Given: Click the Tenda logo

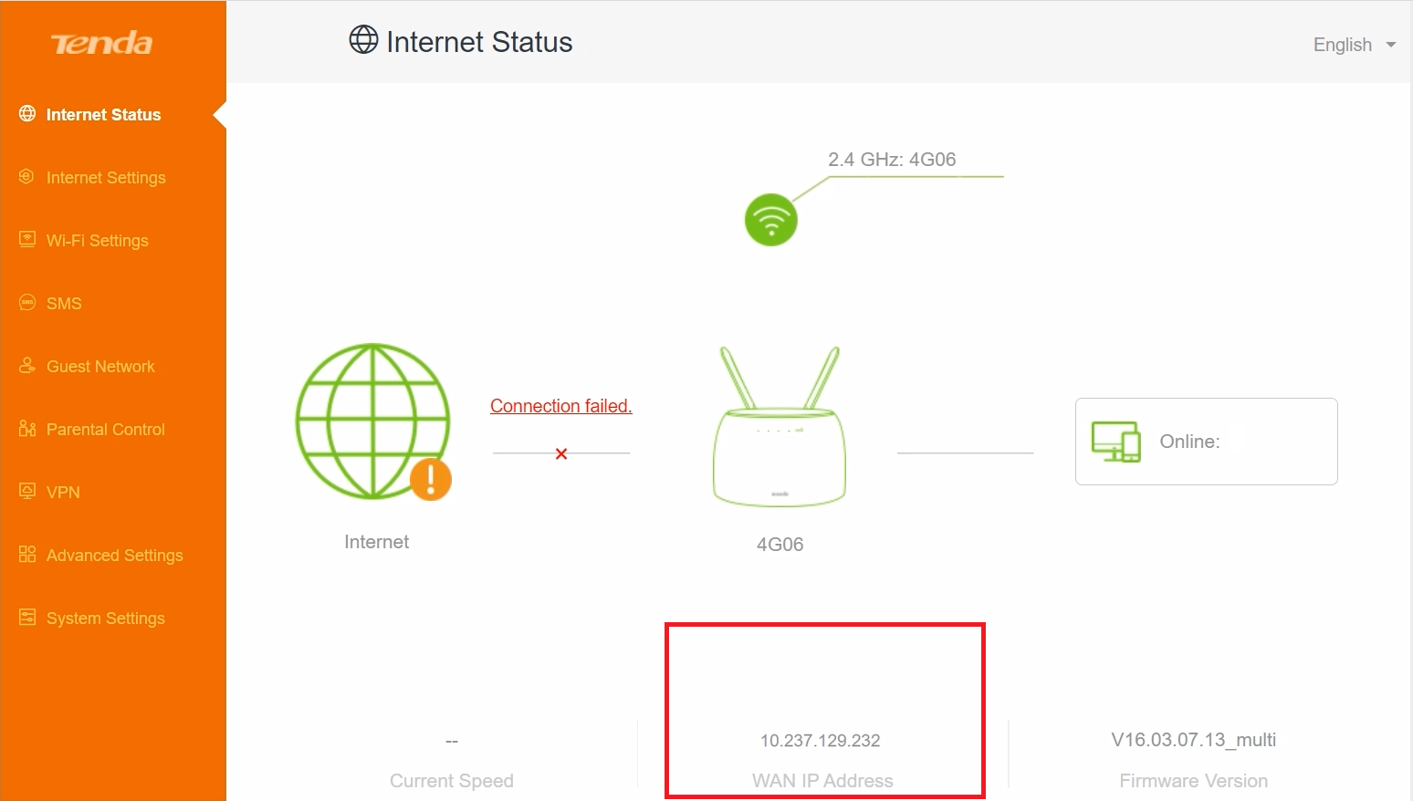Looking at the screenshot, I should tap(101, 43).
